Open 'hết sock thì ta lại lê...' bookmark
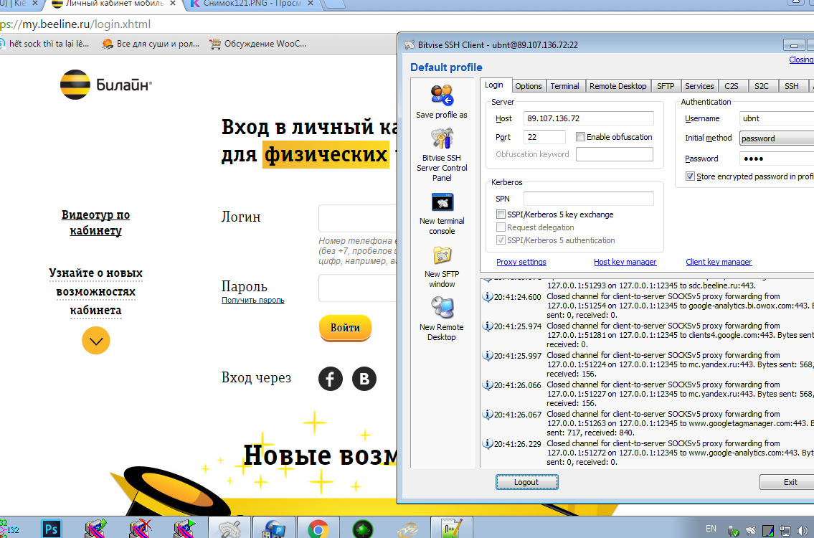814x538 pixels. click(x=44, y=44)
